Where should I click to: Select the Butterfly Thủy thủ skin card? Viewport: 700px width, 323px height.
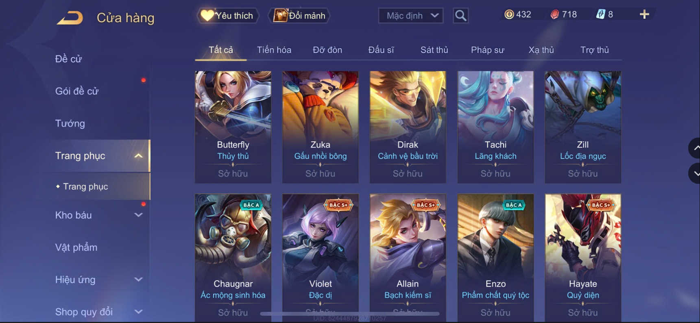(233, 127)
